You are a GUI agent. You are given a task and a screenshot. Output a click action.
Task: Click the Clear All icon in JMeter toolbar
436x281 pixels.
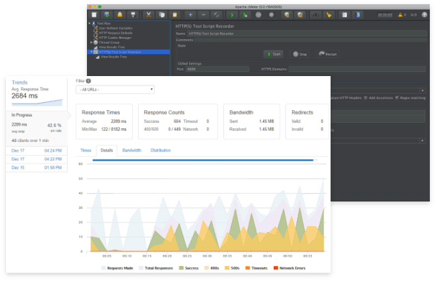click(x=300, y=15)
